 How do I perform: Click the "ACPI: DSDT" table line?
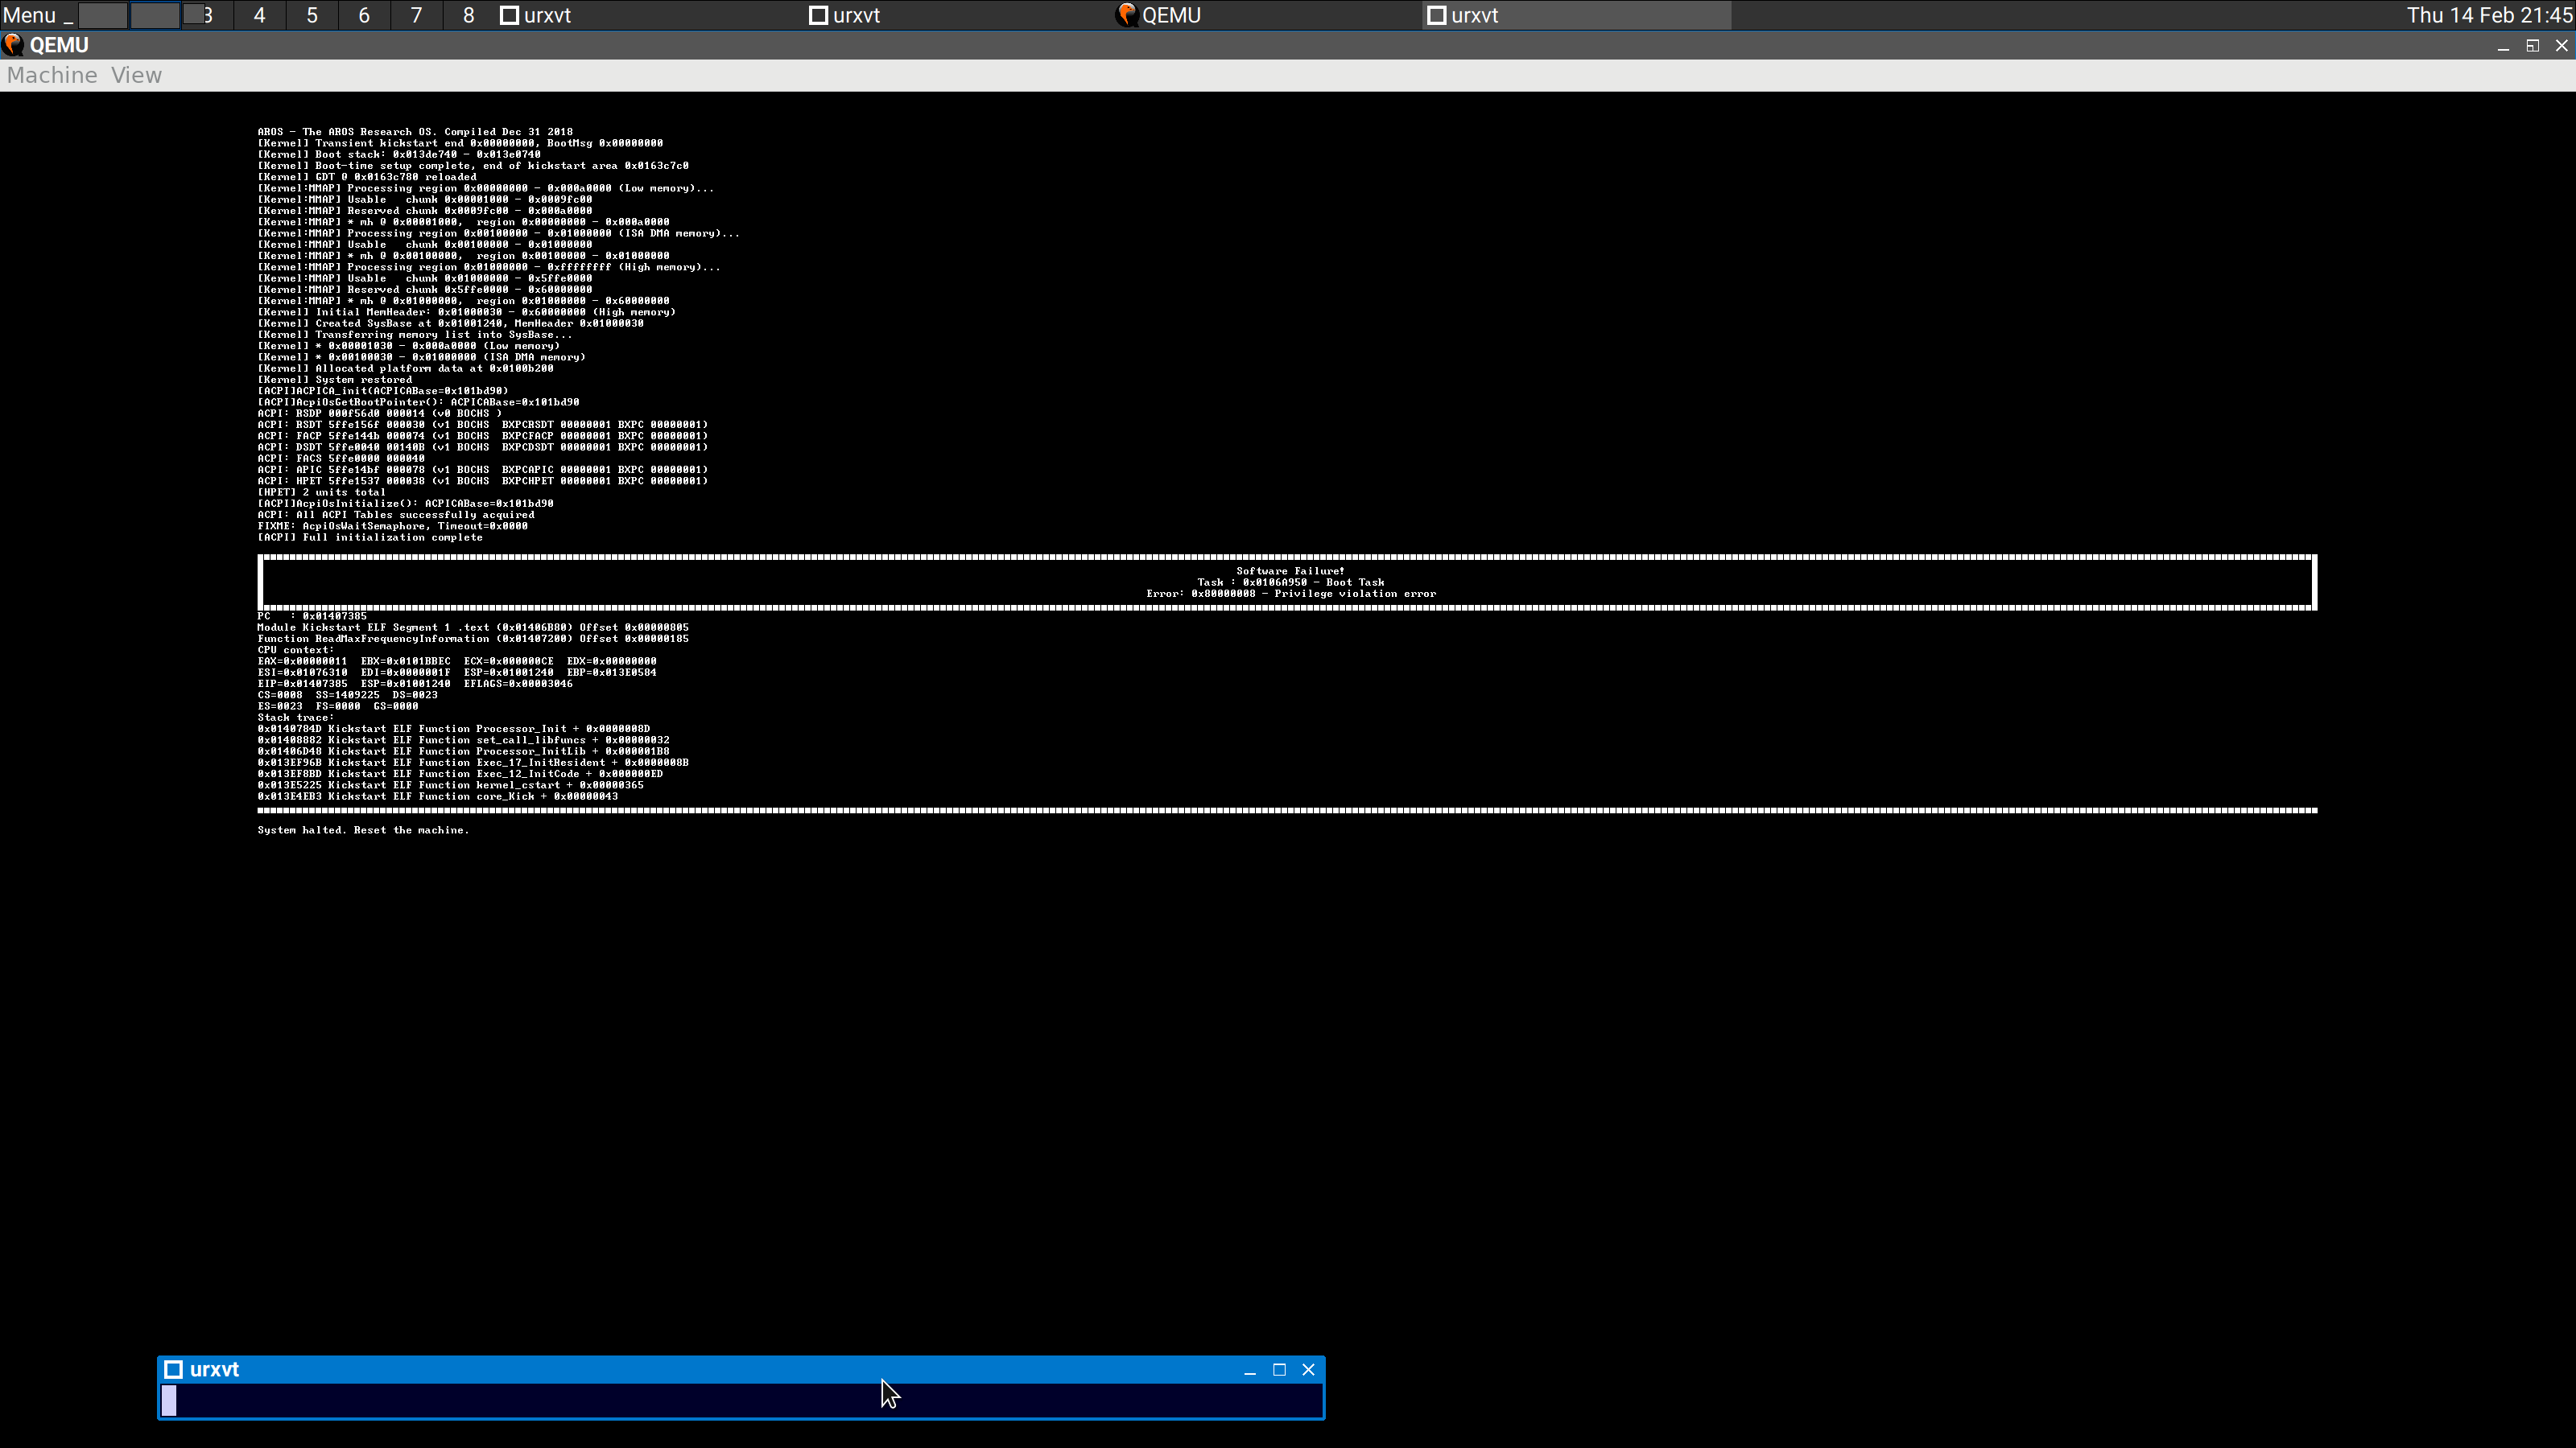pyautogui.click(x=482, y=448)
